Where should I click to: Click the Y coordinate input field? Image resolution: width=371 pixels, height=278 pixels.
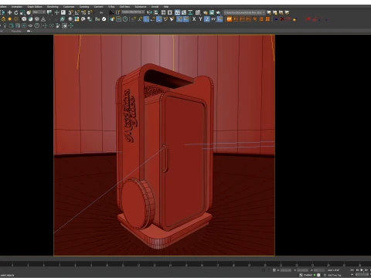pyautogui.click(x=302, y=270)
